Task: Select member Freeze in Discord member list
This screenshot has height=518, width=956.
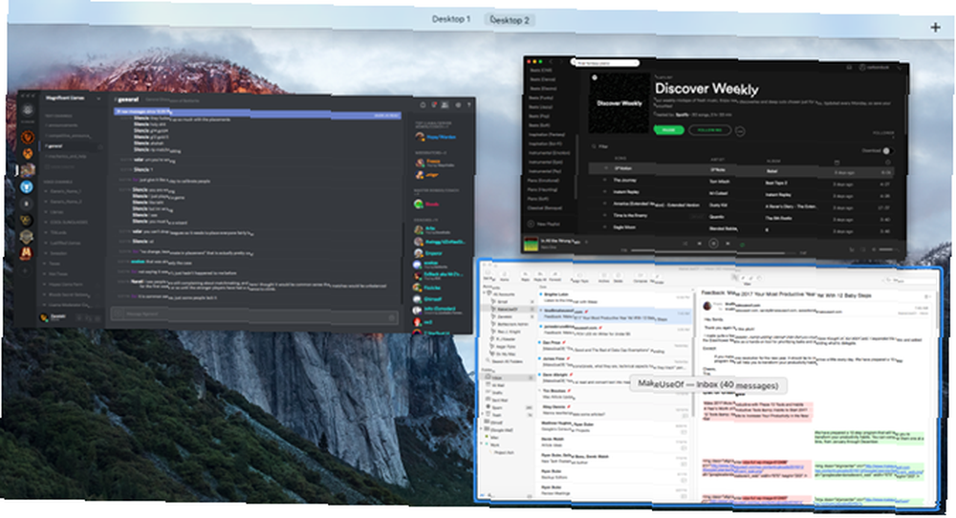Action: click(433, 162)
